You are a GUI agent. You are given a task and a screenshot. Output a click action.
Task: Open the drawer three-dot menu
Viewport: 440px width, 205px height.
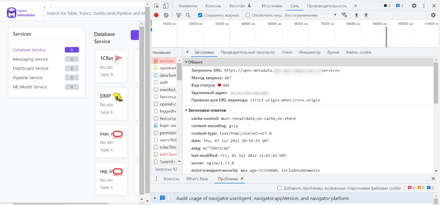(156, 179)
